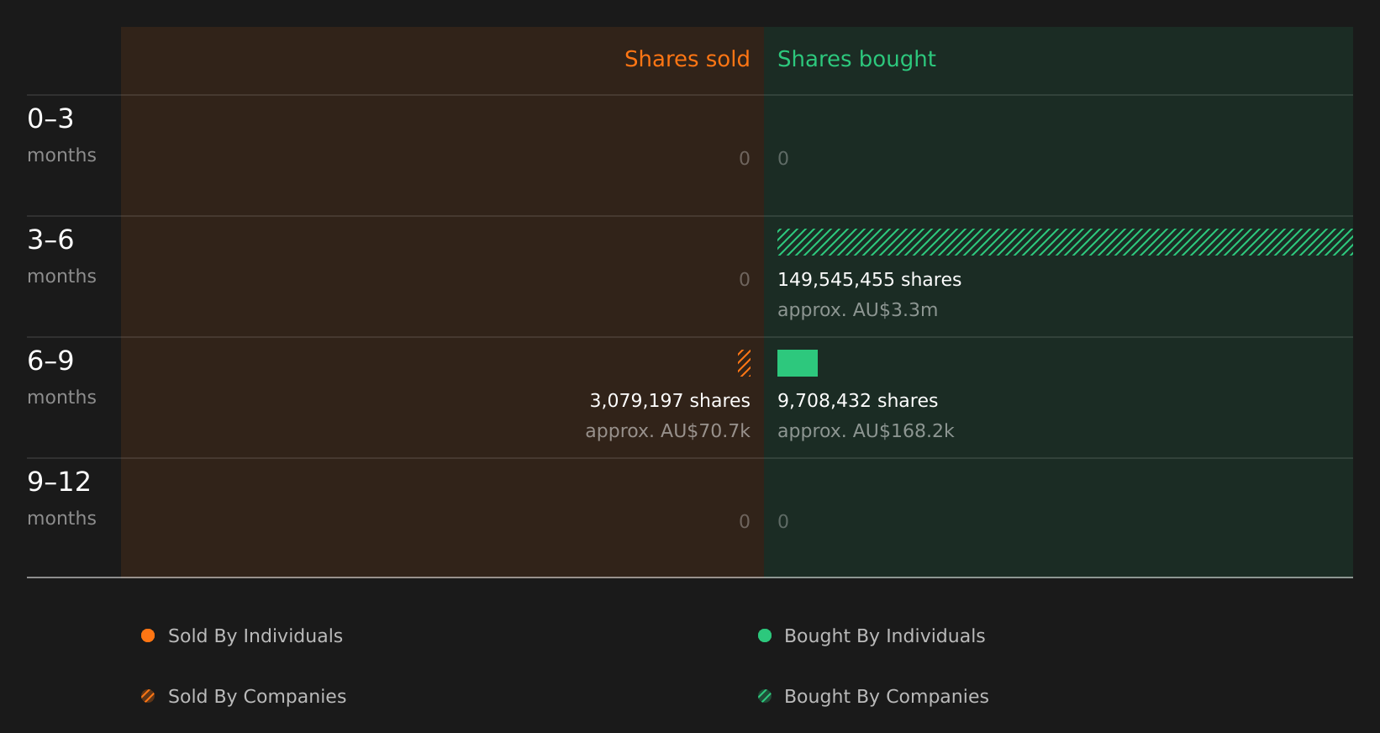Screen dimensions: 1380x733
Task: Select the 3–6 months row label
Action: point(61,256)
